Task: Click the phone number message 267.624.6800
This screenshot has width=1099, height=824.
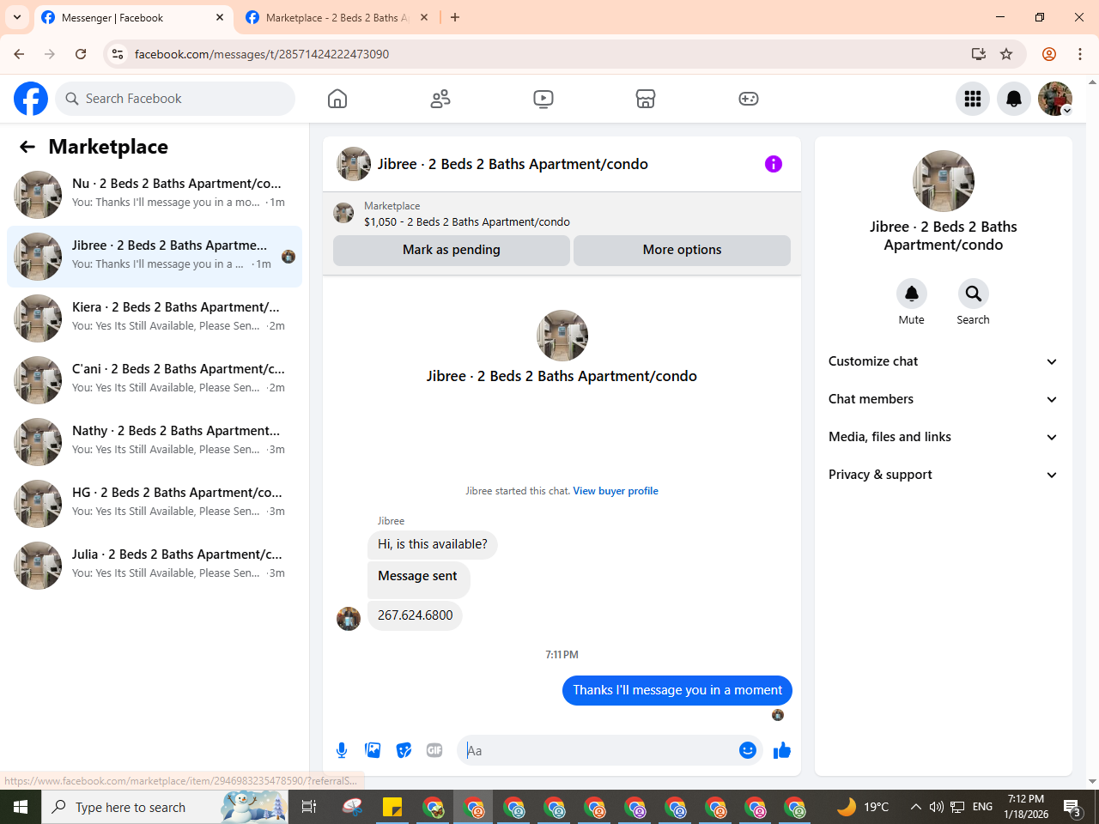Action: 415,615
